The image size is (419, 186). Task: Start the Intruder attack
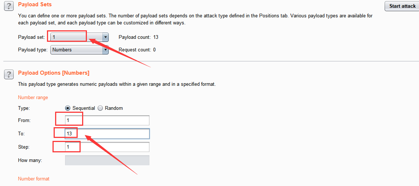pyautogui.click(x=402, y=6)
